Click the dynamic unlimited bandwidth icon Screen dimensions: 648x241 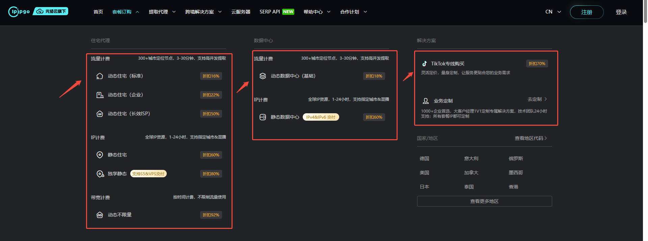[100, 215]
